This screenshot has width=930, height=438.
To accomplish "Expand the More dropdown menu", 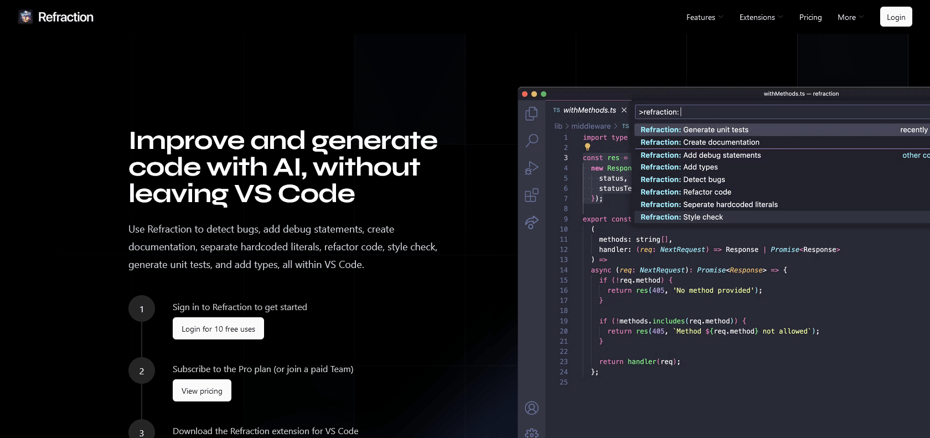I will pos(850,17).
